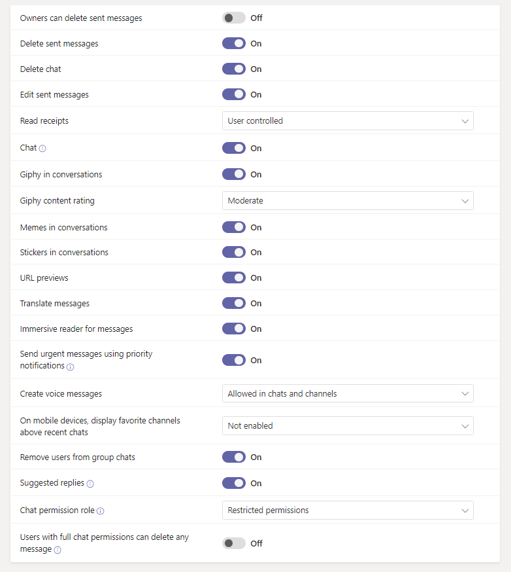Open the Read receipts dropdown

348,121
